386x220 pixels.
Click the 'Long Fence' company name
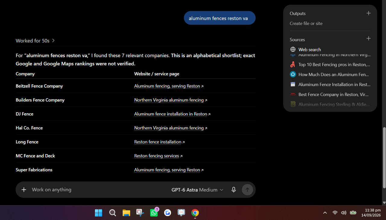tap(27, 142)
